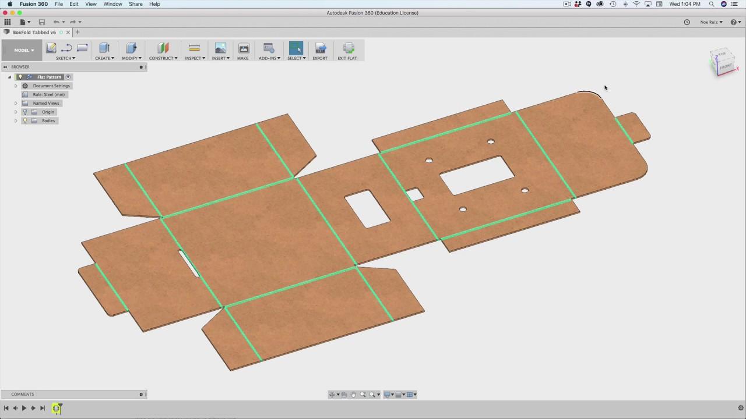The width and height of the screenshot is (746, 419).
Task: Expand the Origin node
Action: [x=16, y=112]
